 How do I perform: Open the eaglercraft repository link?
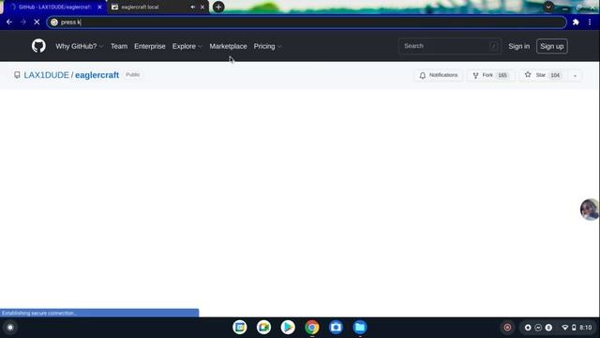[x=97, y=75]
